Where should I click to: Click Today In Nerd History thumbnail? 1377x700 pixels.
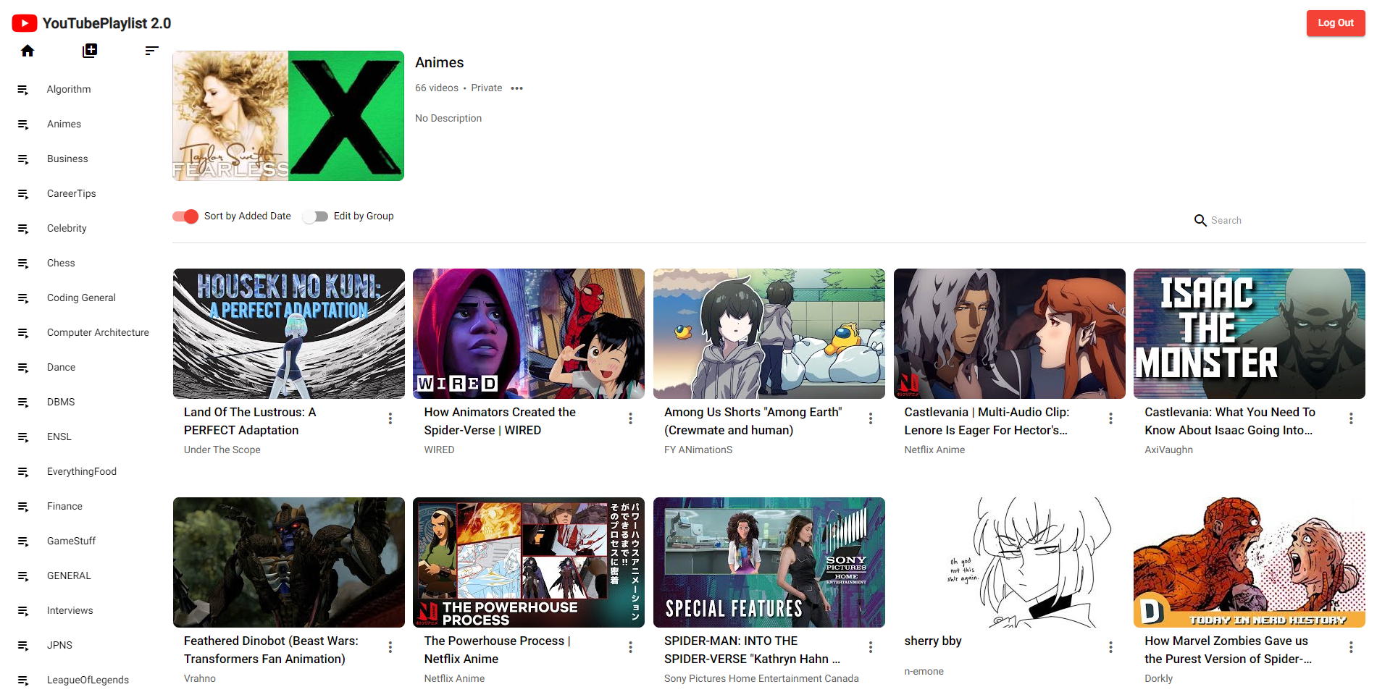point(1250,562)
